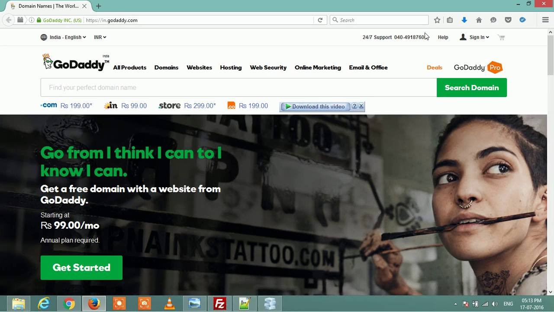Click the address bar URL
The width and height of the screenshot is (554, 312).
coord(112,20)
